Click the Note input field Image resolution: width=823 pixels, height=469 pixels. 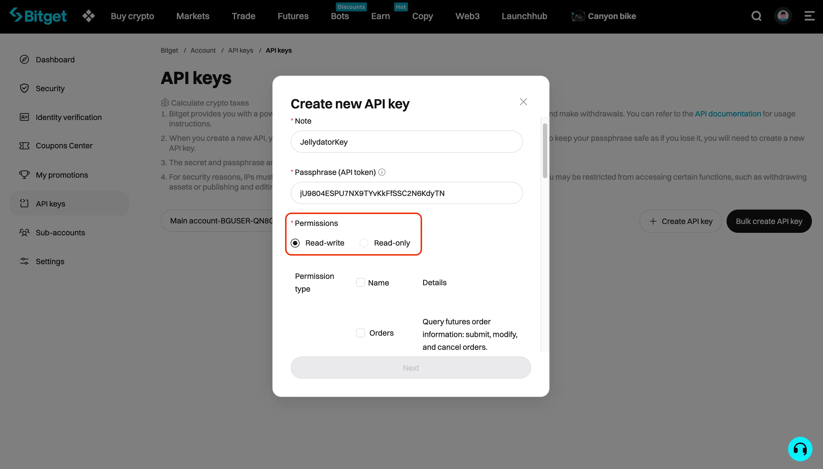coord(406,142)
